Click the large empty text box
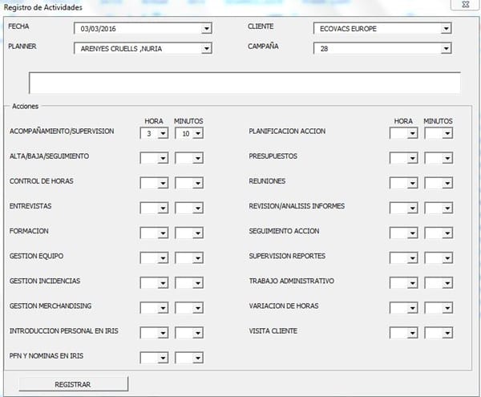The image size is (481, 397). (x=245, y=83)
